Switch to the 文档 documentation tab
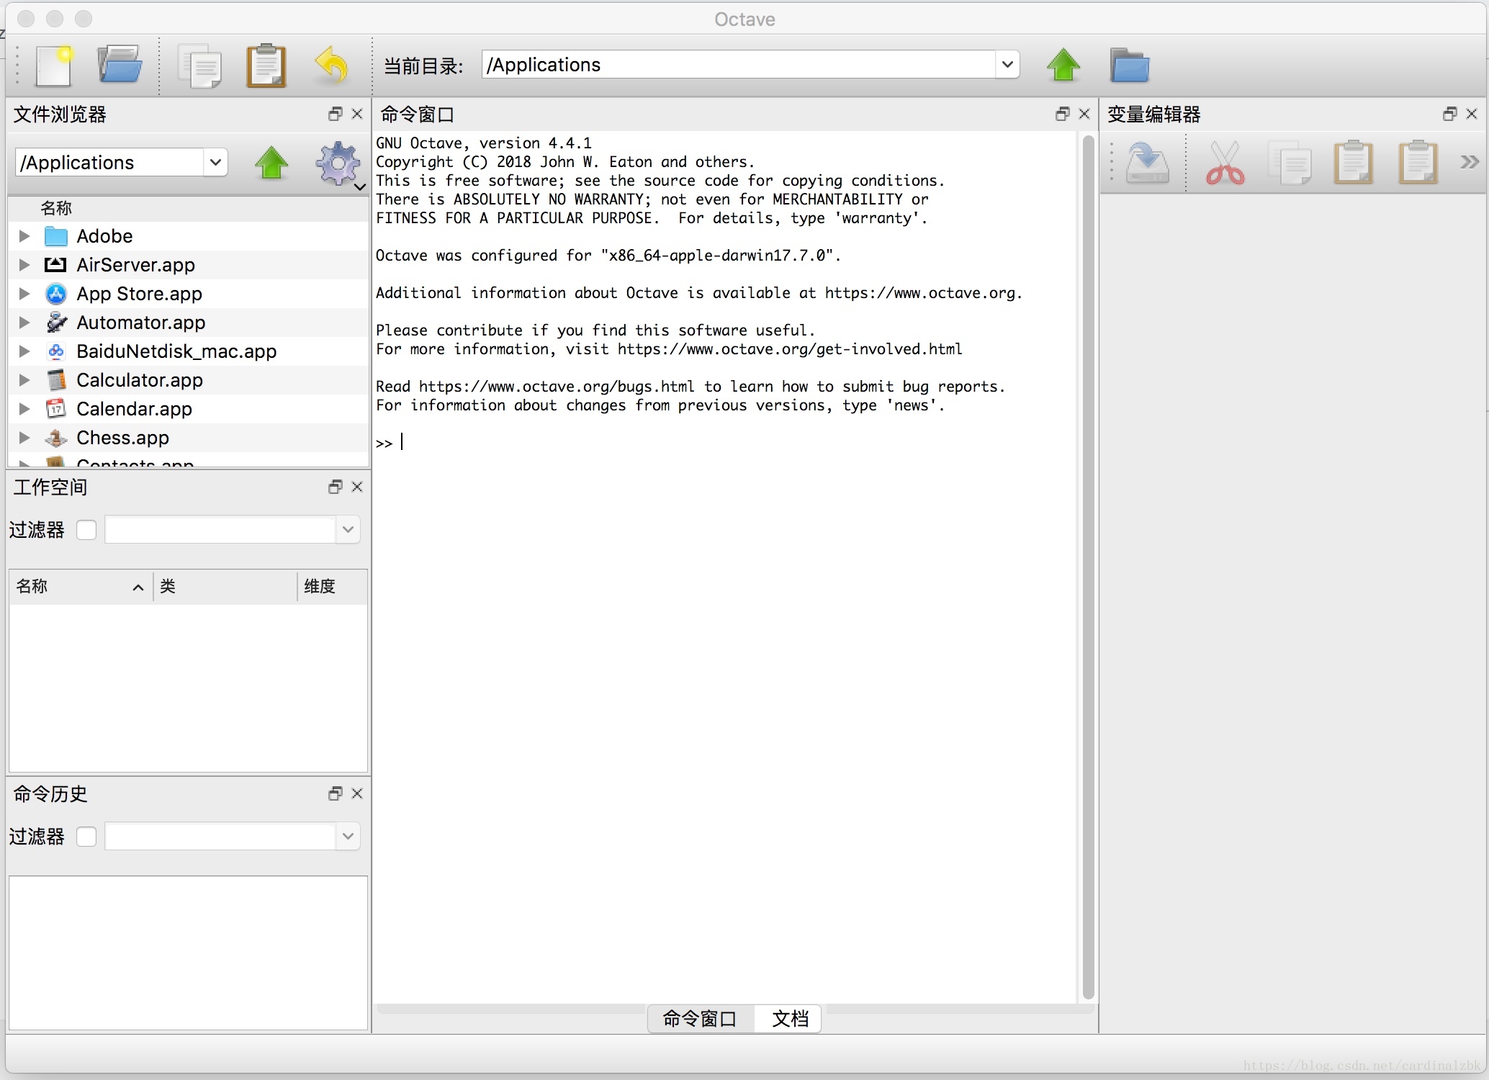 pos(789,1019)
